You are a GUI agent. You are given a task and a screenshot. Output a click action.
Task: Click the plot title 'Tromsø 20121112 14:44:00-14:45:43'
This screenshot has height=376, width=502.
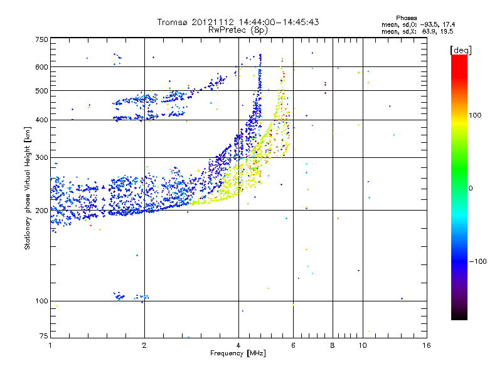(x=238, y=22)
